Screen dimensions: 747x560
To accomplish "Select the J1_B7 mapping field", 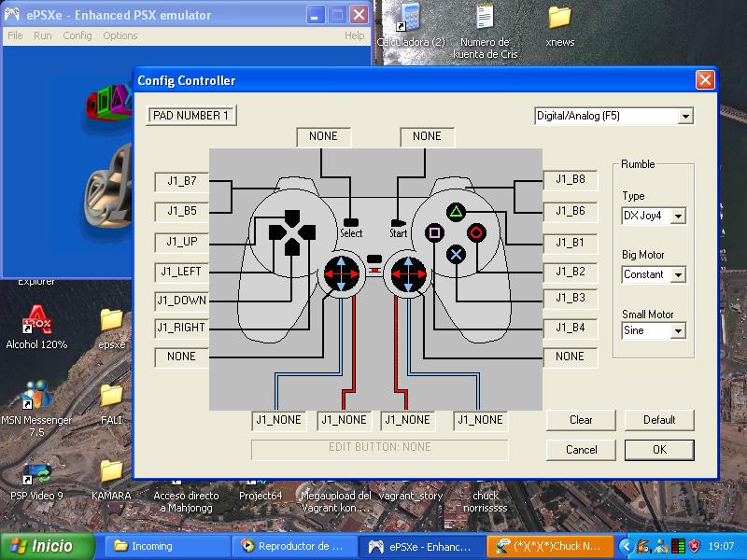I will (x=181, y=181).
